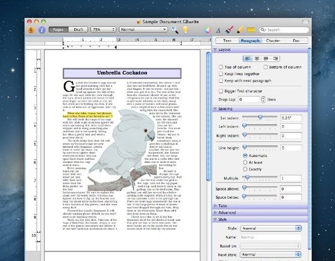Viewport: 335px width, 261px height.
Task: Click the Drop cap stepper arrows
Action: [263, 99]
